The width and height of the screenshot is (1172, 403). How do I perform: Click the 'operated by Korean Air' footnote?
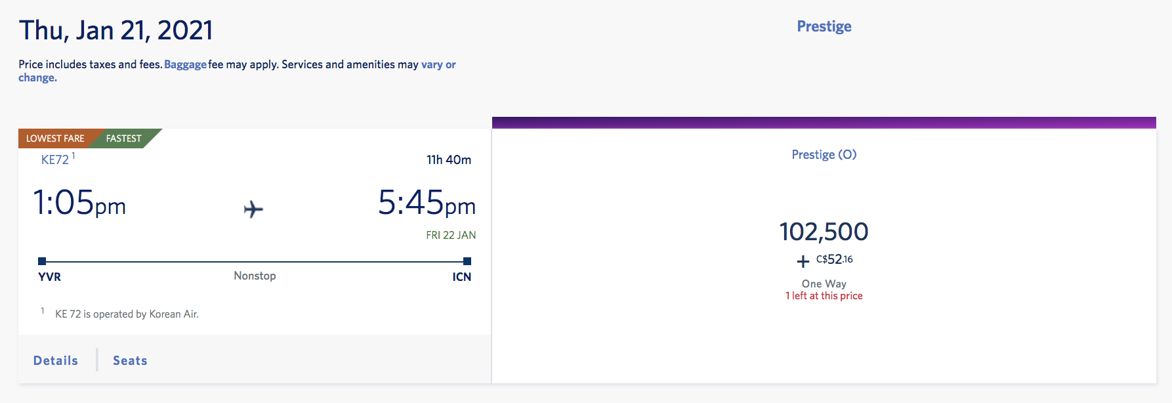tap(127, 314)
